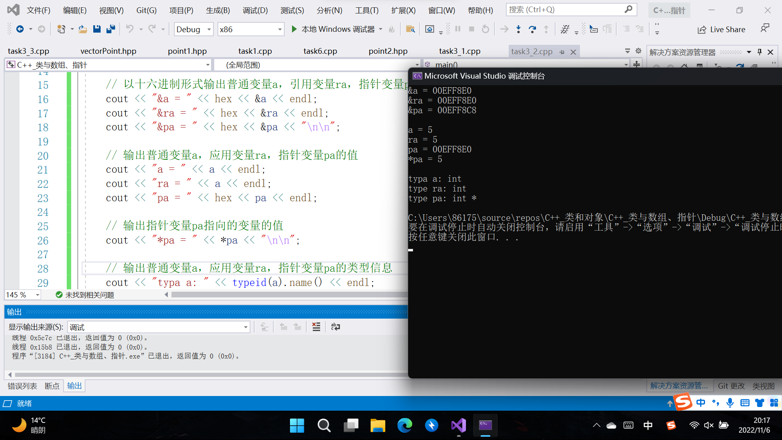Expand the output source dropdown
Screen dimensions: 782x440
tap(246, 327)
